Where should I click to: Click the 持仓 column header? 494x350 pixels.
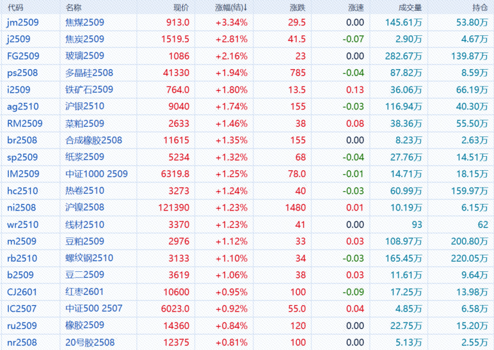pos(479,7)
